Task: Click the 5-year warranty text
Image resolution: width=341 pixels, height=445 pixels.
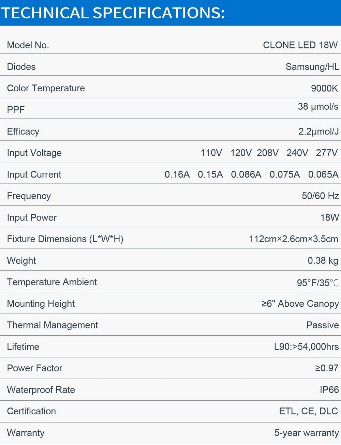Action: (307, 433)
